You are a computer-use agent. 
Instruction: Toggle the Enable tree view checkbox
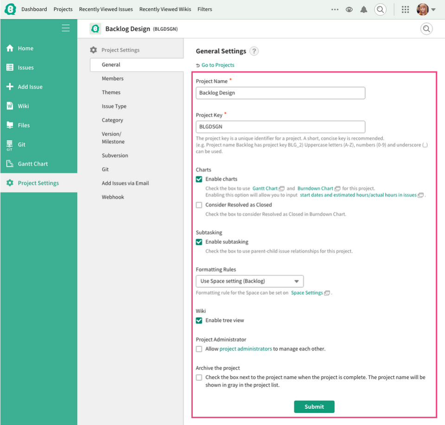point(199,321)
